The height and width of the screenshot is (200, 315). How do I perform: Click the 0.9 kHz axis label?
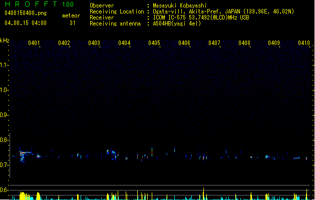(x=4, y=115)
